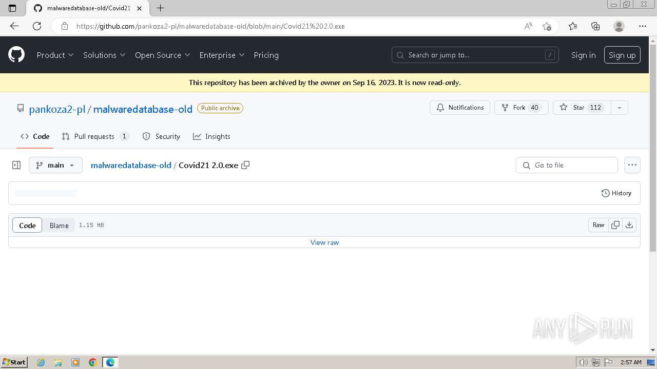The image size is (657, 369).
Task: Open the Security tab
Action: tap(161, 136)
